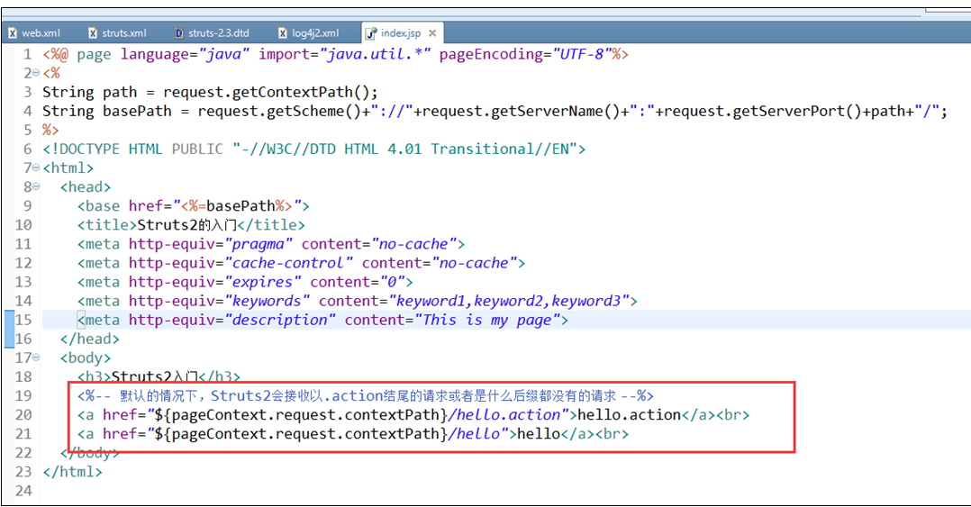Click the struts-2.3.dtd file icon
The width and height of the screenshot is (971, 507).
(x=179, y=32)
